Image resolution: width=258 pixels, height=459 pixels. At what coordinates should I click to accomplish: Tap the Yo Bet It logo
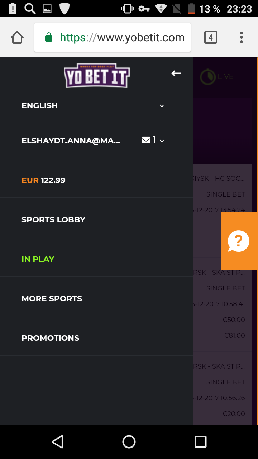click(96, 76)
